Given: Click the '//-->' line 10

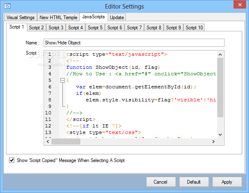Looking at the screenshot, I should click(x=74, y=113).
